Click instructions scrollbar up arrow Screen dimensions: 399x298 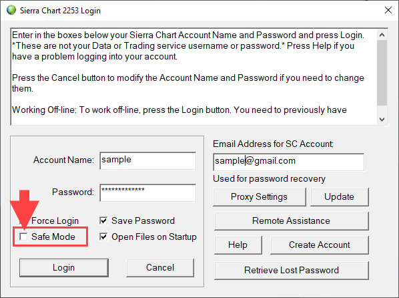(x=382, y=35)
